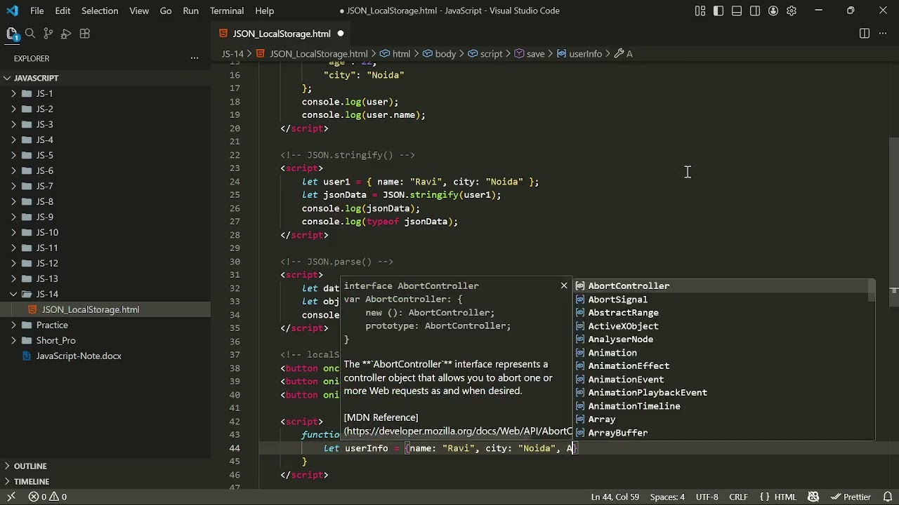Click the VS Code logo icon

pos(12,11)
